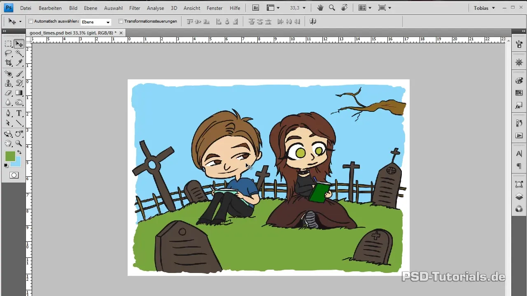Enable Transformationssteuerungen checkbox
Viewport: 527px width, 296px height.
121,21
